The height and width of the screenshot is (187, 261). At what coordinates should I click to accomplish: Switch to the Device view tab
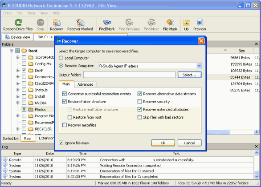pyautogui.click(x=18, y=37)
